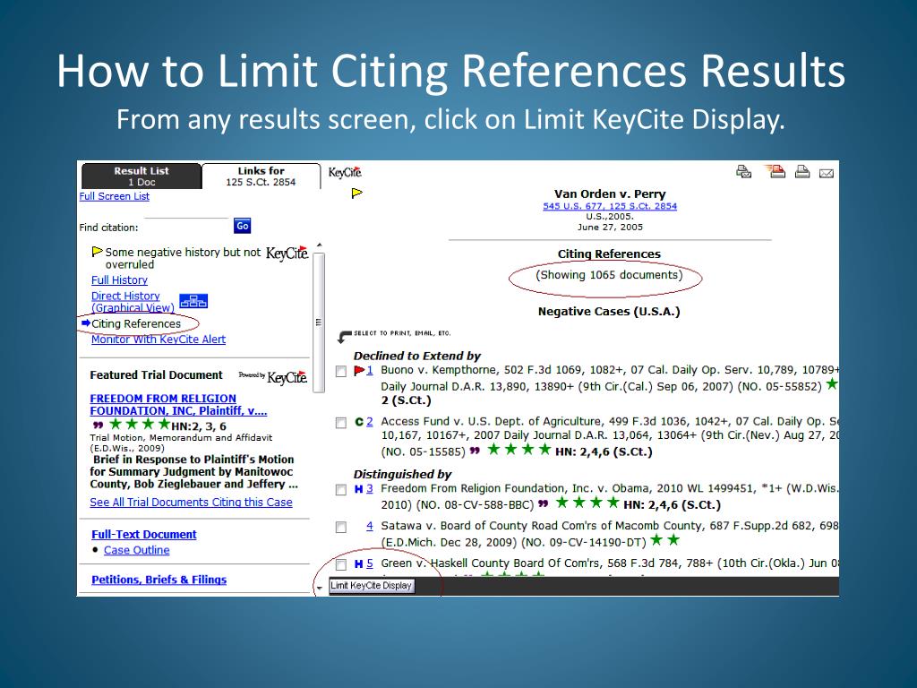Select Citing References in the left panel
Screen dimensions: 917x688
(x=136, y=323)
